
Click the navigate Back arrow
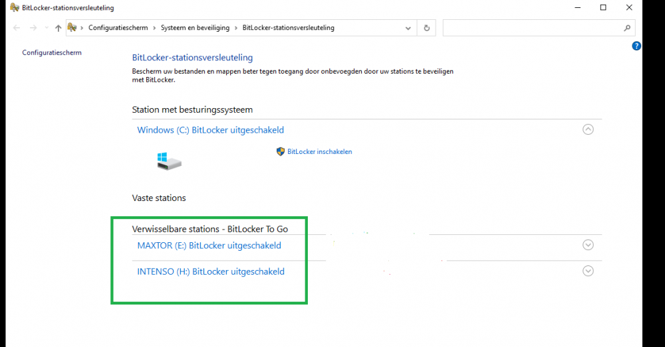tap(17, 28)
